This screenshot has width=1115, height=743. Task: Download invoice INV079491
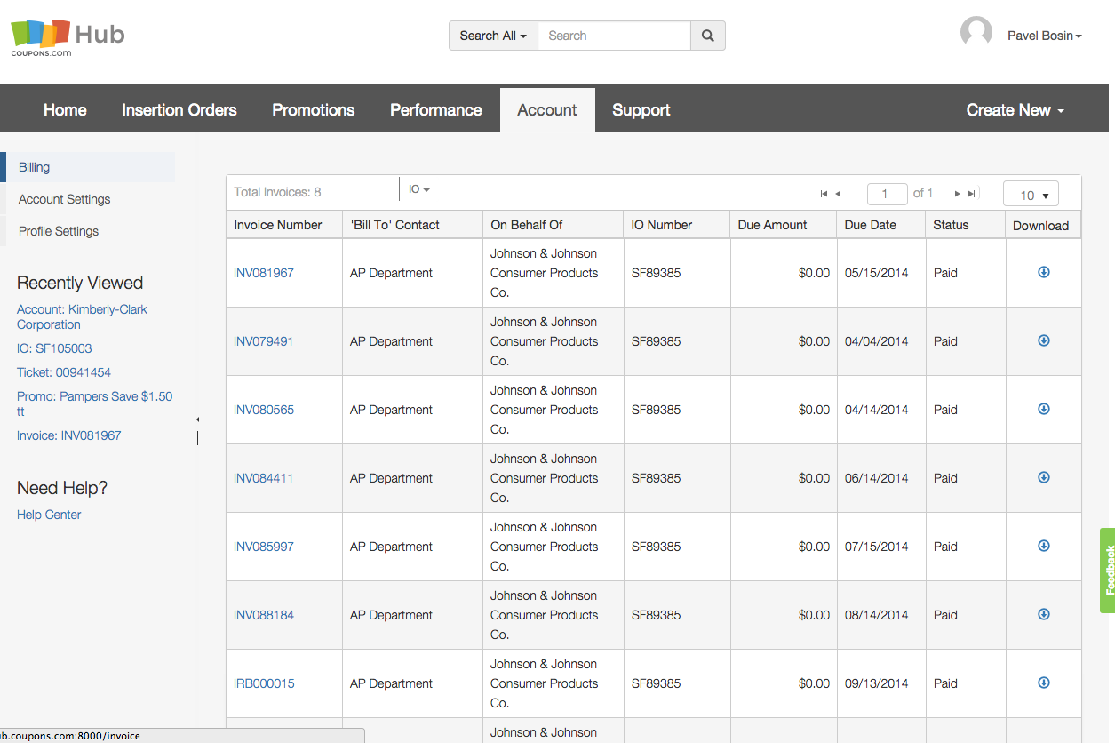tap(1044, 340)
